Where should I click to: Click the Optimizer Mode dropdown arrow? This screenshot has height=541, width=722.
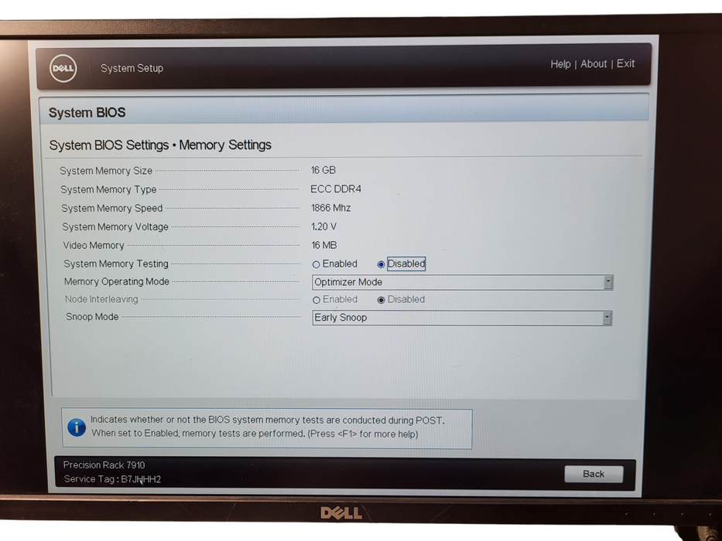coord(607,282)
